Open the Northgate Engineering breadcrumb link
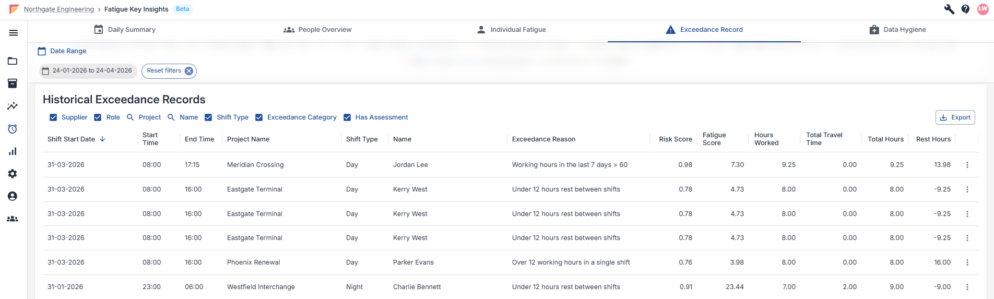This screenshot has width=994, height=299. click(x=59, y=9)
